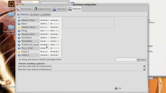Image resolution: width=166 pixels, height=93 pixels.
Task: Click the globe icon beside Neon
Action: 19,24
